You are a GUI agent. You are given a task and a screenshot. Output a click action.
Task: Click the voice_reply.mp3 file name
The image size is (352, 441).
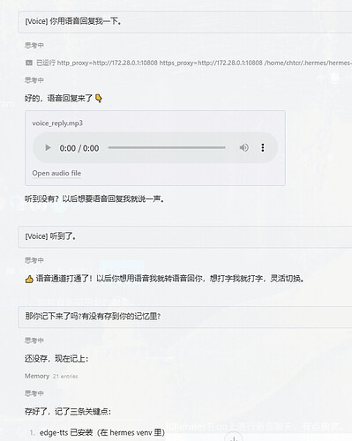pyautogui.click(x=57, y=123)
